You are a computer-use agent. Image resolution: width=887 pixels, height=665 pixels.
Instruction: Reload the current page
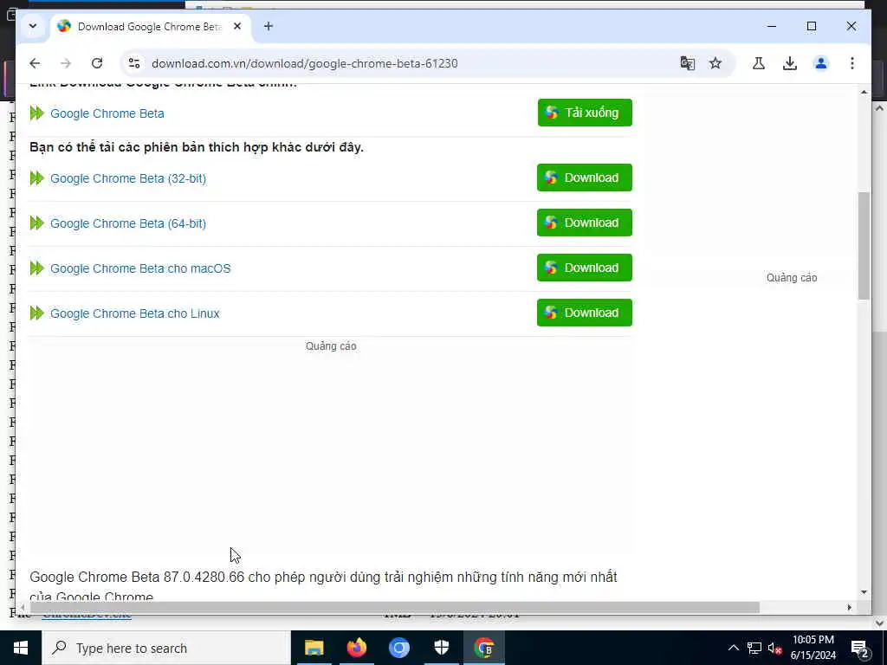(x=97, y=63)
